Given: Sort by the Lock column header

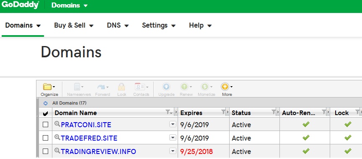Looking at the screenshot, I should (x=342, y=113).
